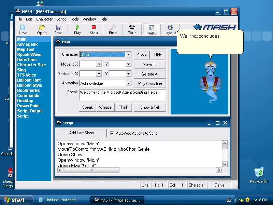The image size is (273, 205).
Task: Click the Genie character in the preview
Action: tap(211, 82)
